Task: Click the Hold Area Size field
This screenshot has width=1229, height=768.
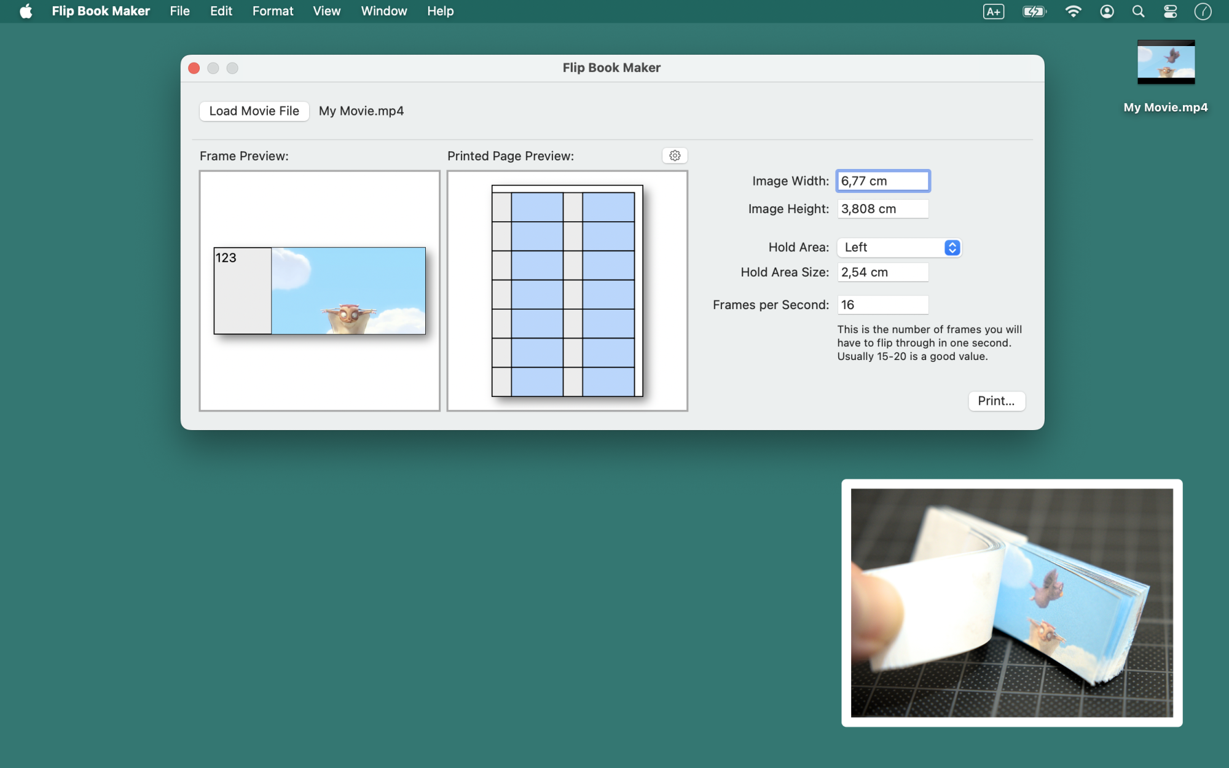Action: point(883,272)
